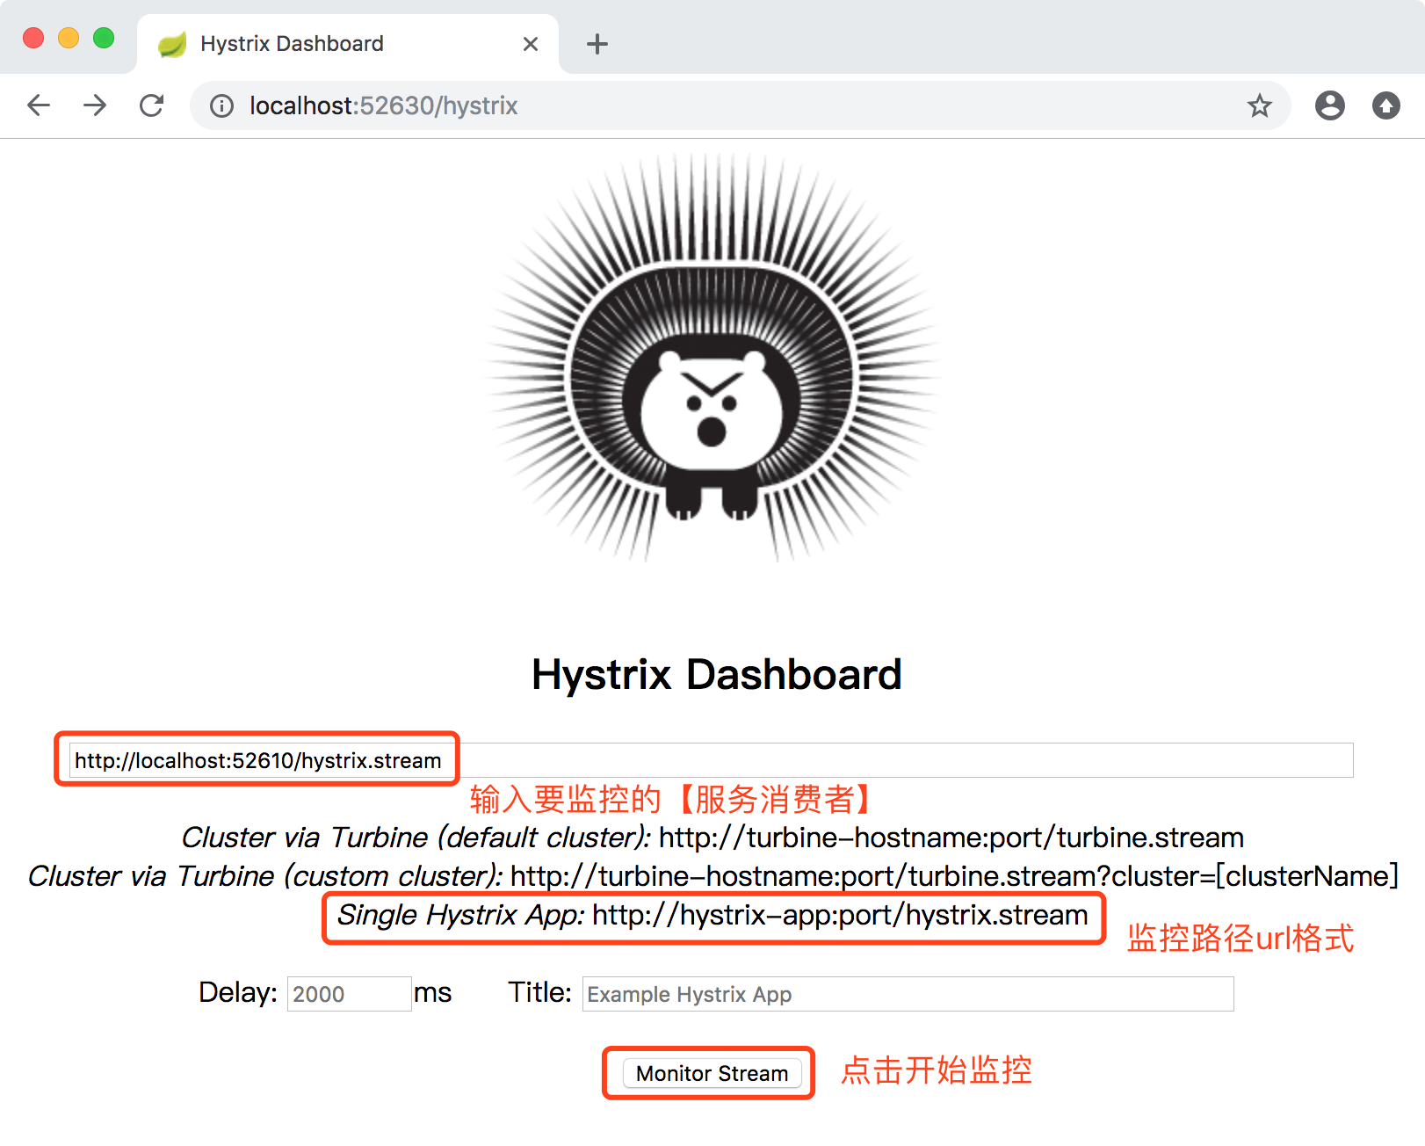The height and width of the screenshot is (1146, 1425).
Task: Open the Chrome profile account icon
Action: pyautogui.click(x=1330, y=105)
